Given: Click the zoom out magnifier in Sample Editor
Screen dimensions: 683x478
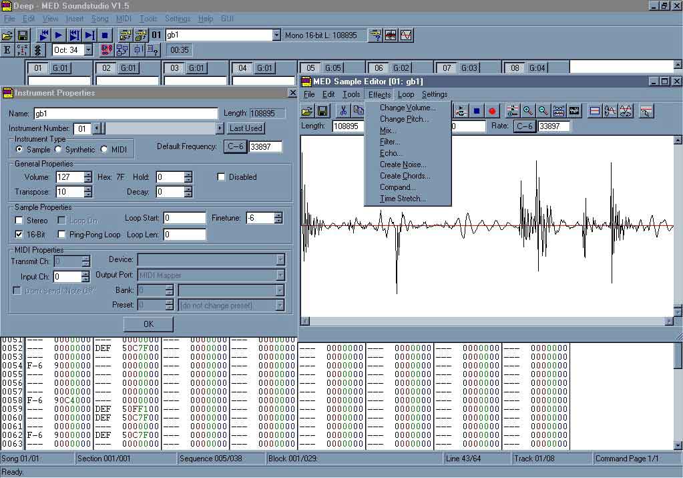Looking at the screenshot, I should click(x=543, y=111).
